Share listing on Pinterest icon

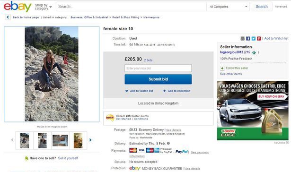click(259, 38)
